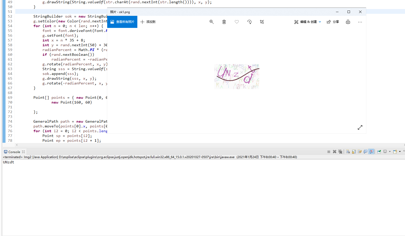Screen dimensions: 405x236
Task: Maximize the Photos window
Action: point(349,12)
